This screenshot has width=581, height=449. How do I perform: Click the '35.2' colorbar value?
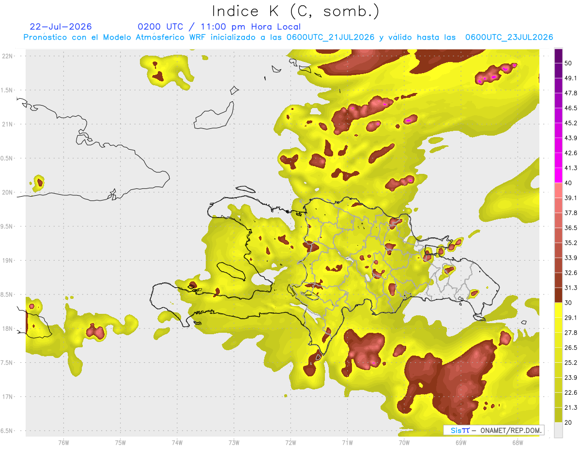point(570,243)
